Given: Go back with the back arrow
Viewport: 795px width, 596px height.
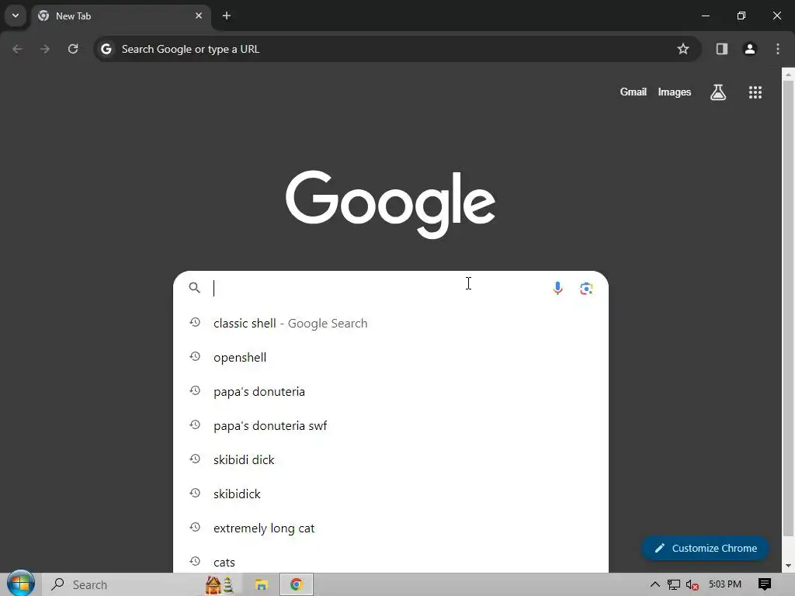Looking at the screenshot, I should pyautogui.click(x=17, y=49).
